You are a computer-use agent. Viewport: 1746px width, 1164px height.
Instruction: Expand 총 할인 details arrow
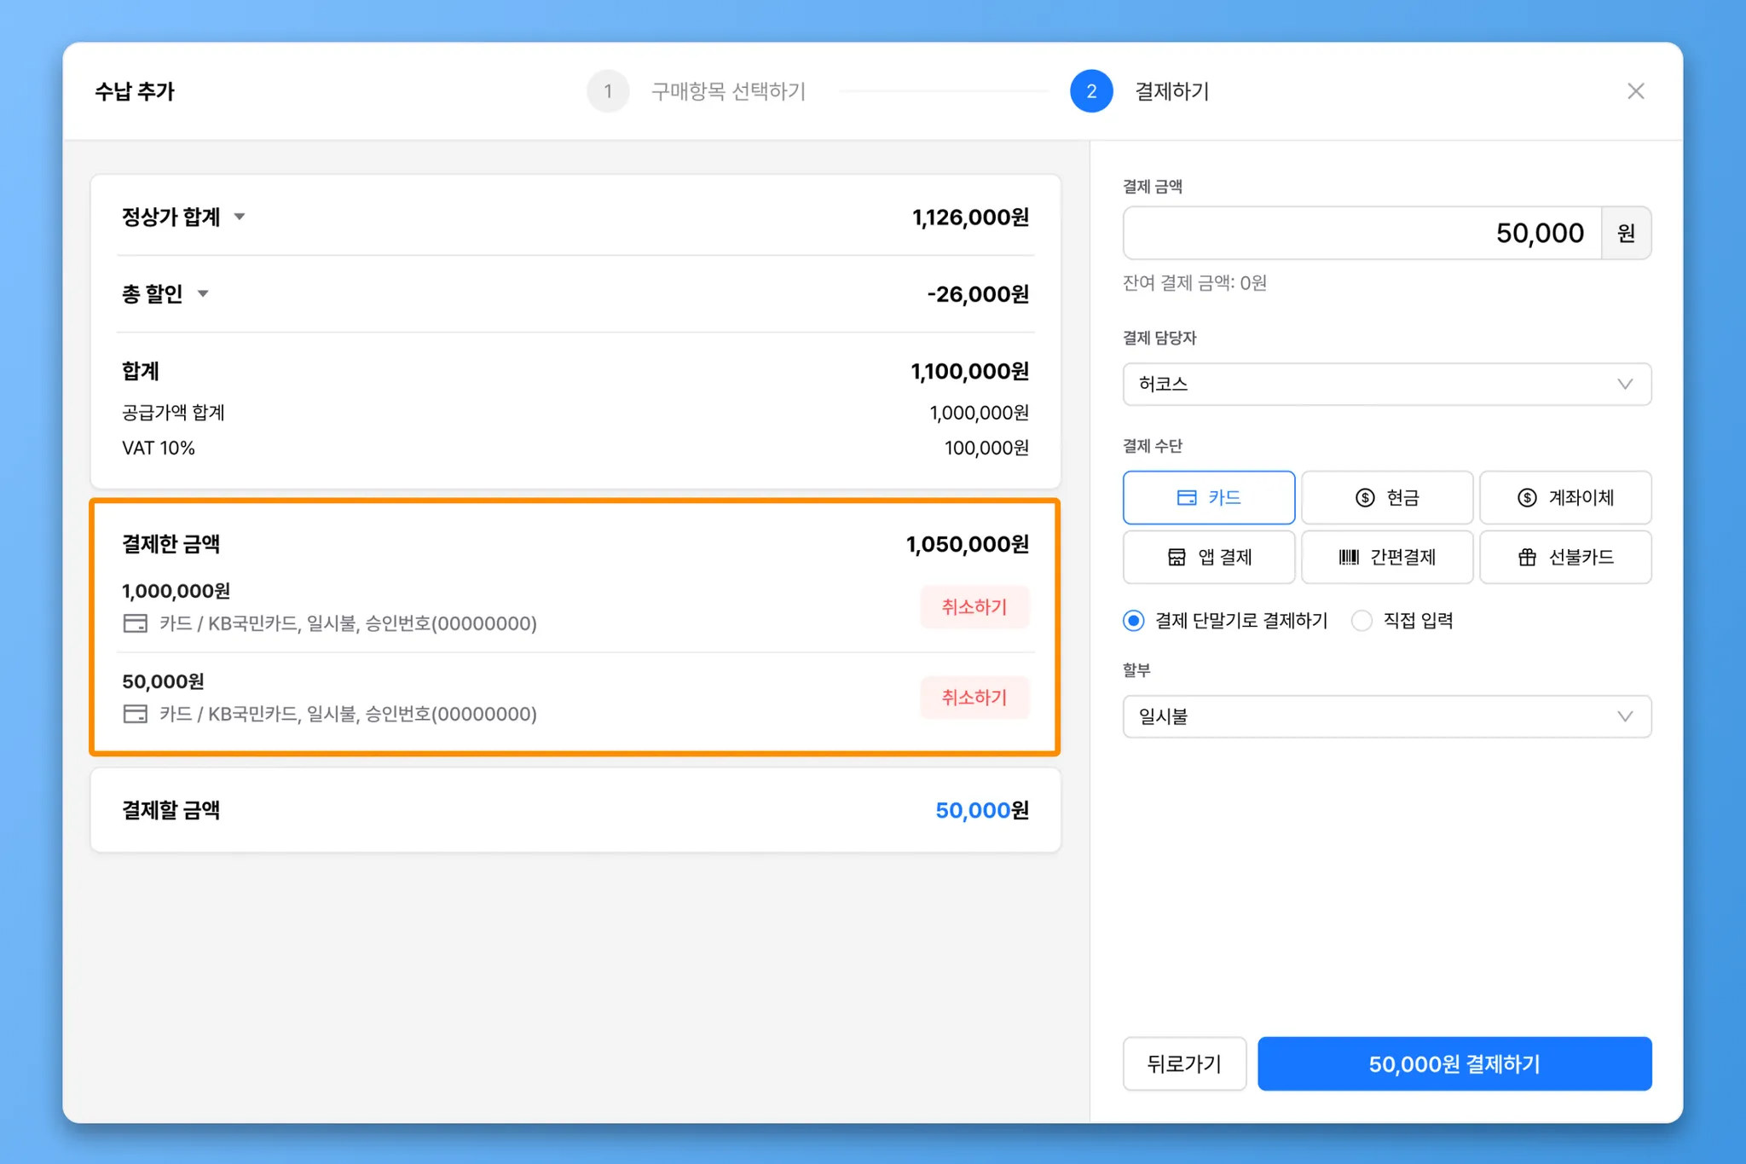tap(203, 294)
